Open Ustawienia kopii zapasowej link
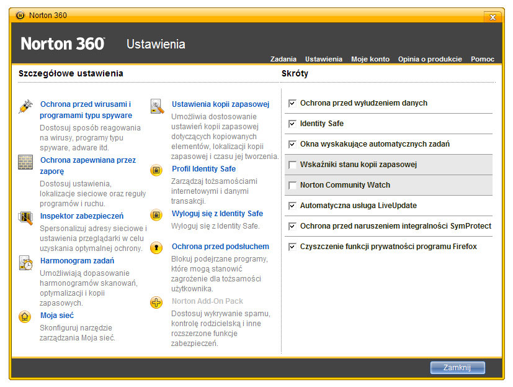The image size is (513, 387). coord(220,104)
